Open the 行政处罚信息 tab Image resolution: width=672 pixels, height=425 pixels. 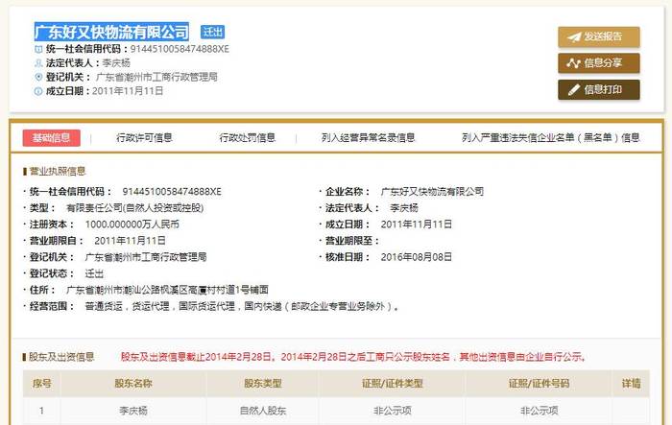click(248, 138)
